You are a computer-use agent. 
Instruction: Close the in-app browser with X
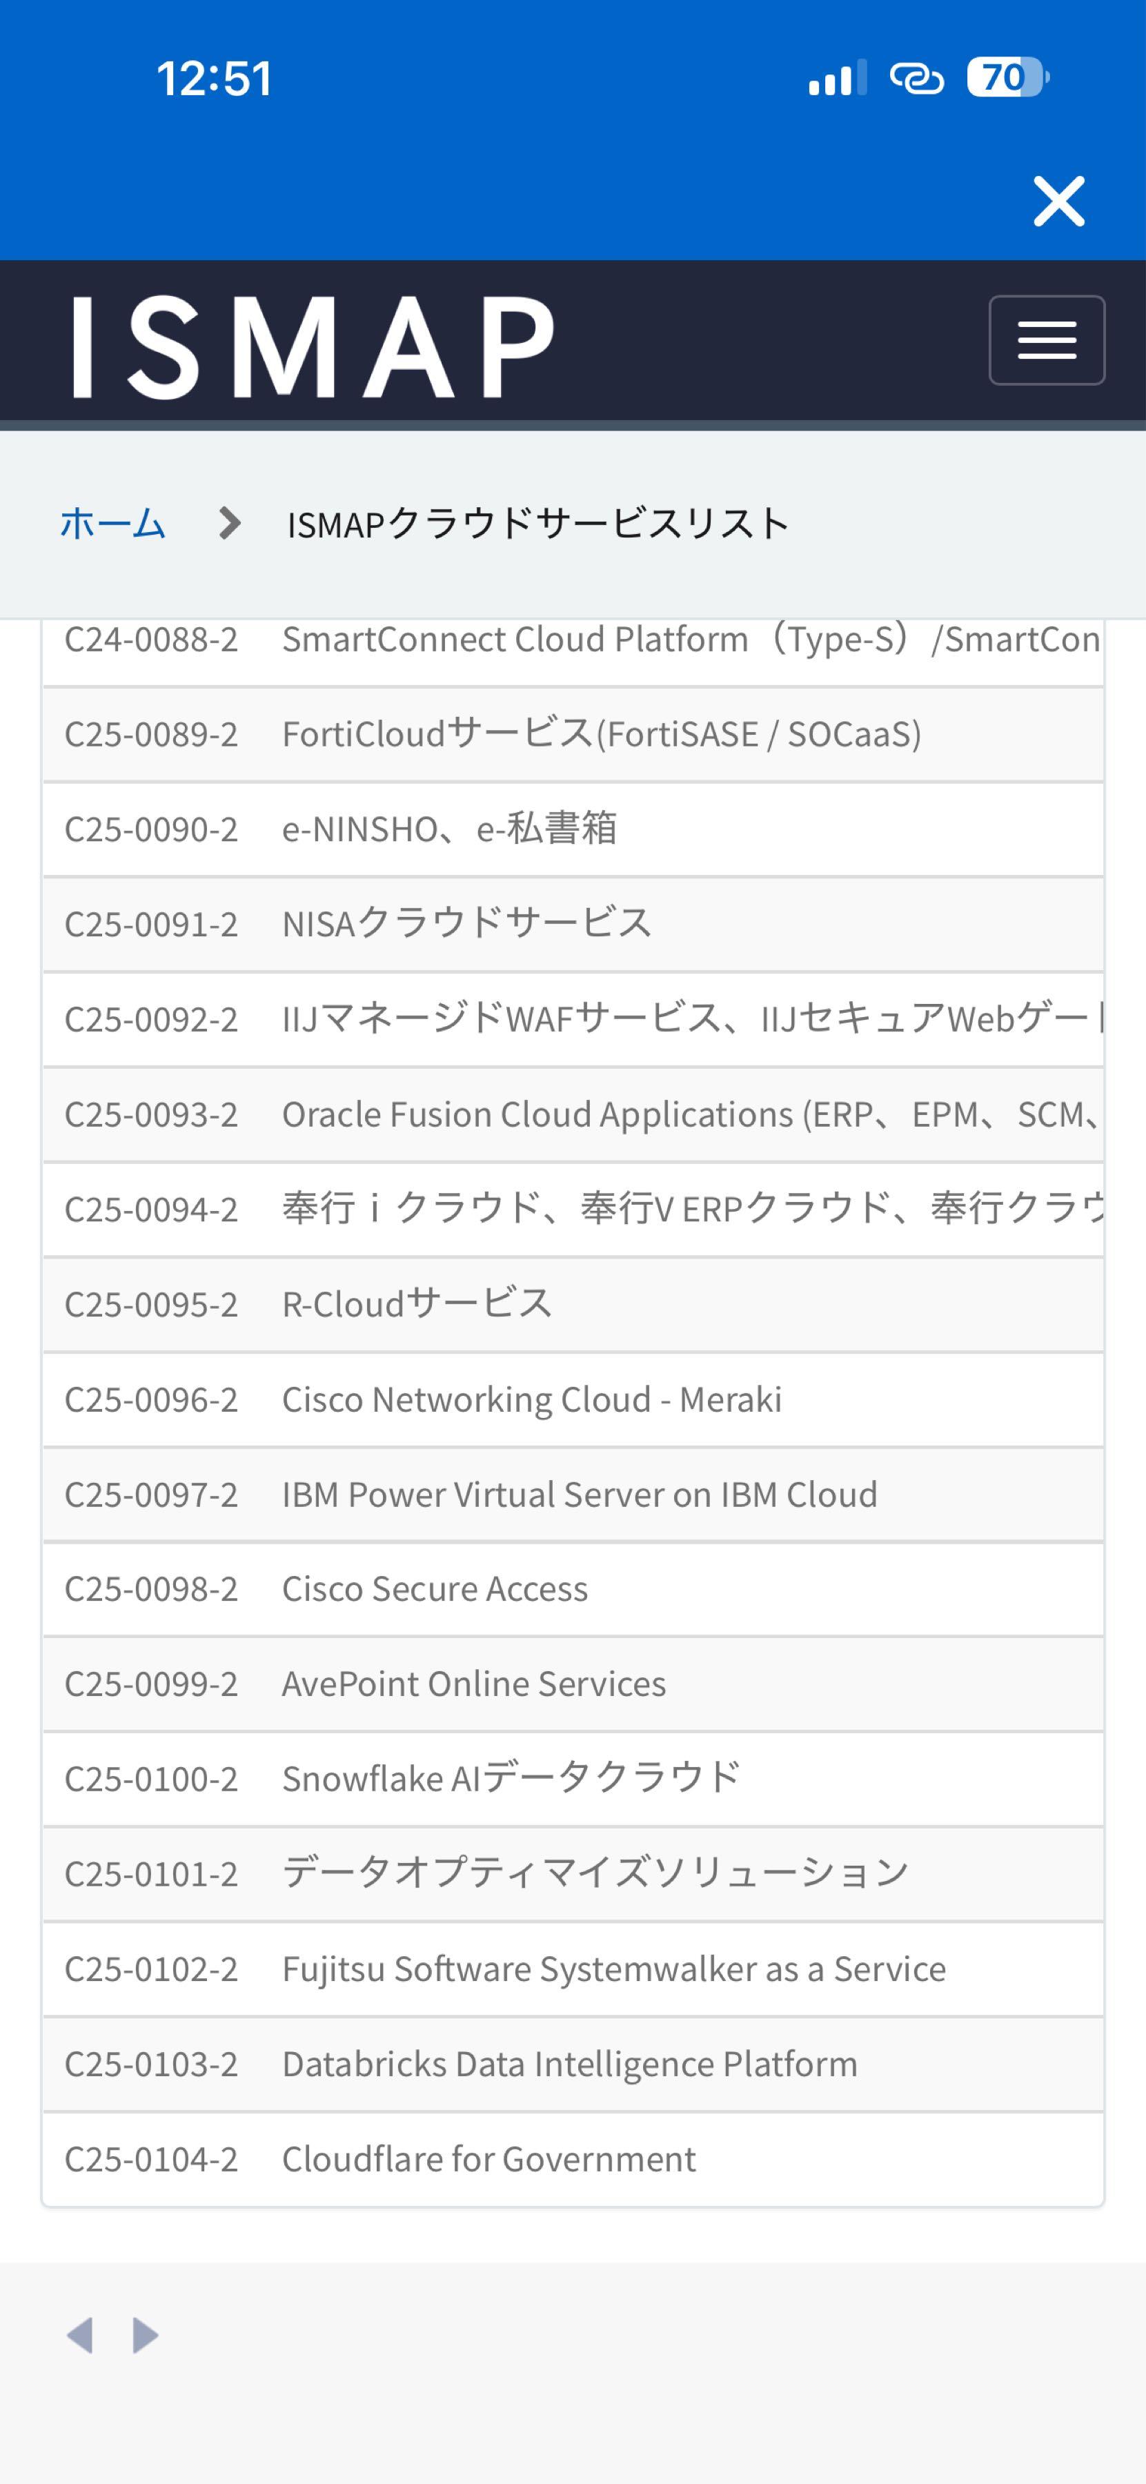point(1058,201)
